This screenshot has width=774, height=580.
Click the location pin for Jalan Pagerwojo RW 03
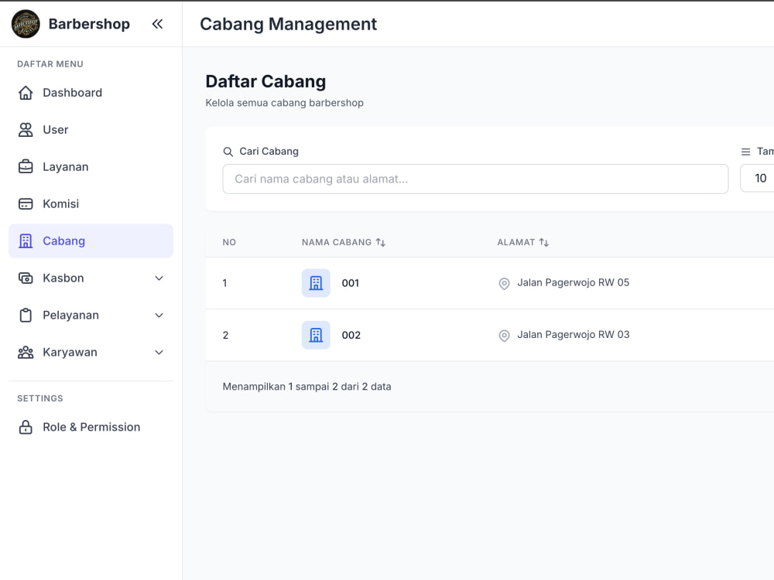(504, 336)
